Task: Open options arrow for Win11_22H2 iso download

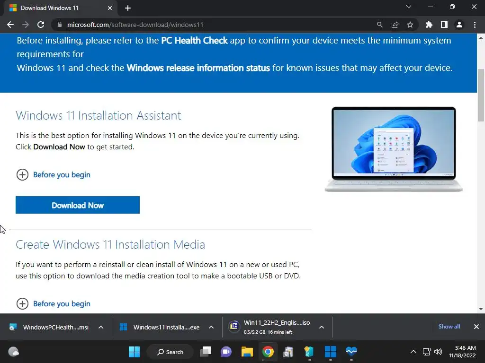Action: click(322, 327)
